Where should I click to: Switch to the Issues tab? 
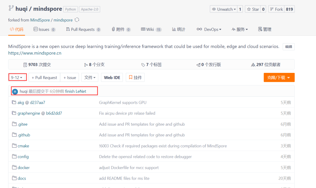click(x=44, y=29)
